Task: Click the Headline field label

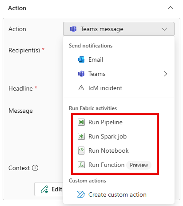Action: (20, 88)
